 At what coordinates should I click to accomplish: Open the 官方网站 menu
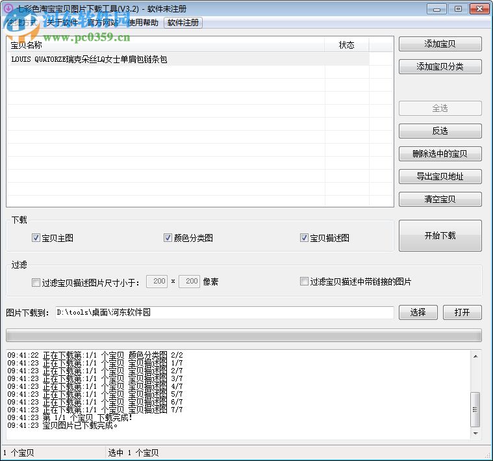pos(102,23)
